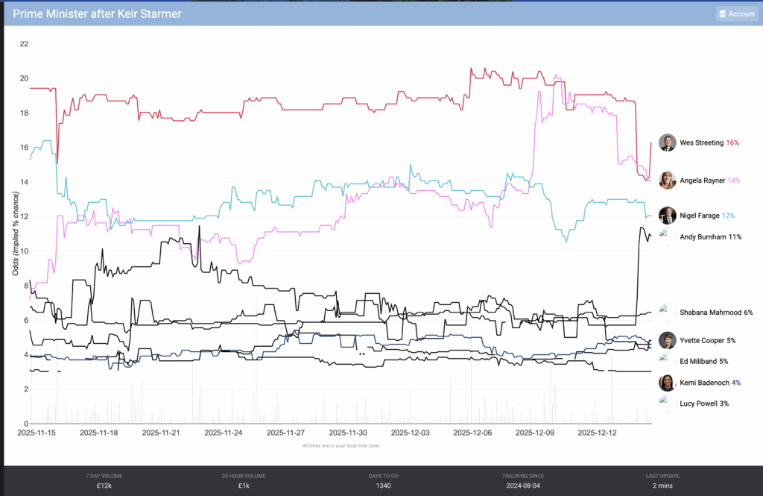This screenshot has width=763, height=496.
Task: Click broken image icon beside Andy Burnham
Action: click(x=665, y=236)
